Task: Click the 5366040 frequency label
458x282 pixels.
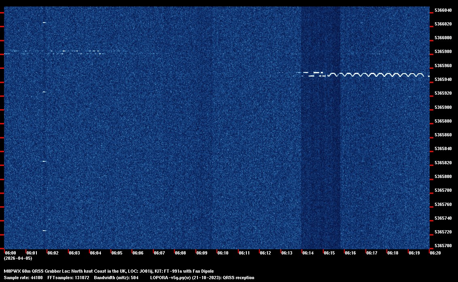Action: click(443, 10)
